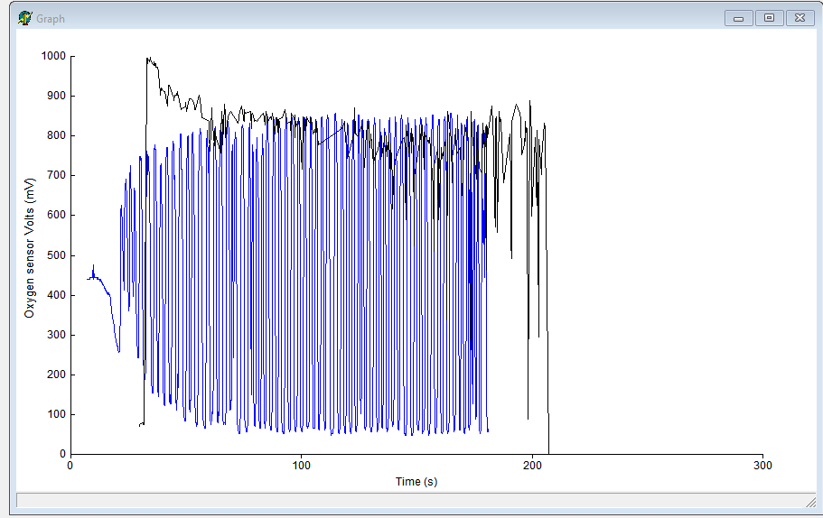
Task: Click the empty status bar field
Action: (x=416, y=500)
